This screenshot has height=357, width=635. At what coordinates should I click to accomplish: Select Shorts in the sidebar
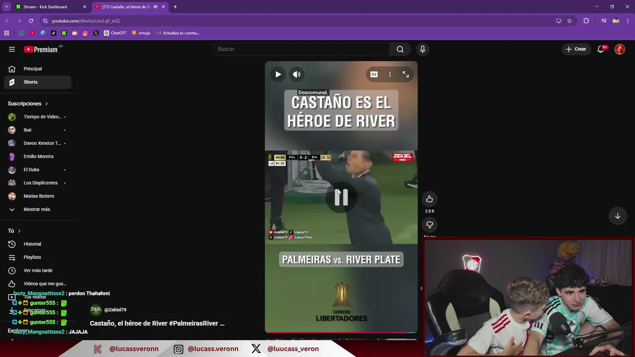point(38,82)
